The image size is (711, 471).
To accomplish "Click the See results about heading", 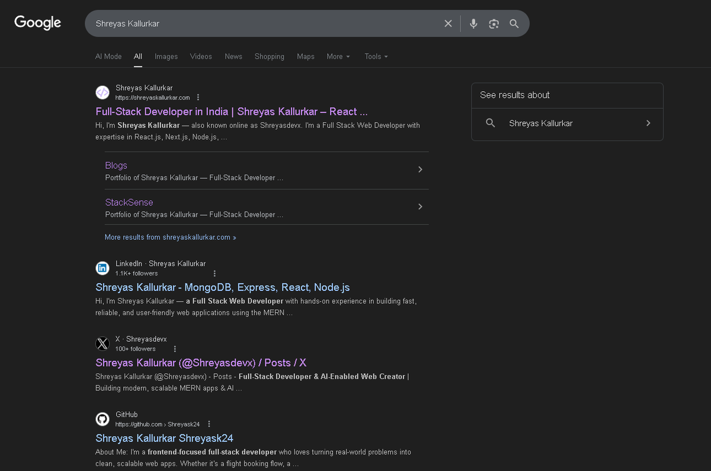I will click(515, 95).
